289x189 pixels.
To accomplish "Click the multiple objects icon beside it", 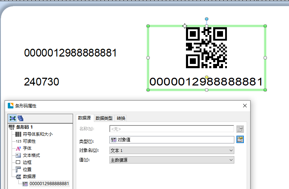I will tap(20, 118).
